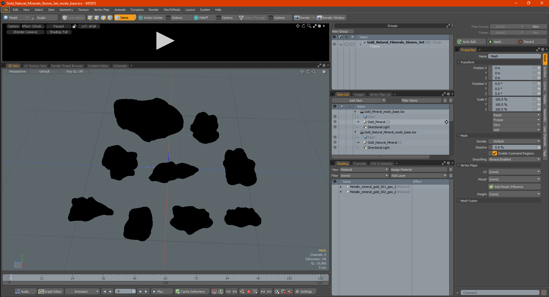This screenshot has height=297, width=549.
Task: Open Action Center tool
Action: 151,18
